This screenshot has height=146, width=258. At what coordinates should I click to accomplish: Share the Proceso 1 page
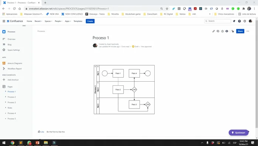click(x=240, y=31)
